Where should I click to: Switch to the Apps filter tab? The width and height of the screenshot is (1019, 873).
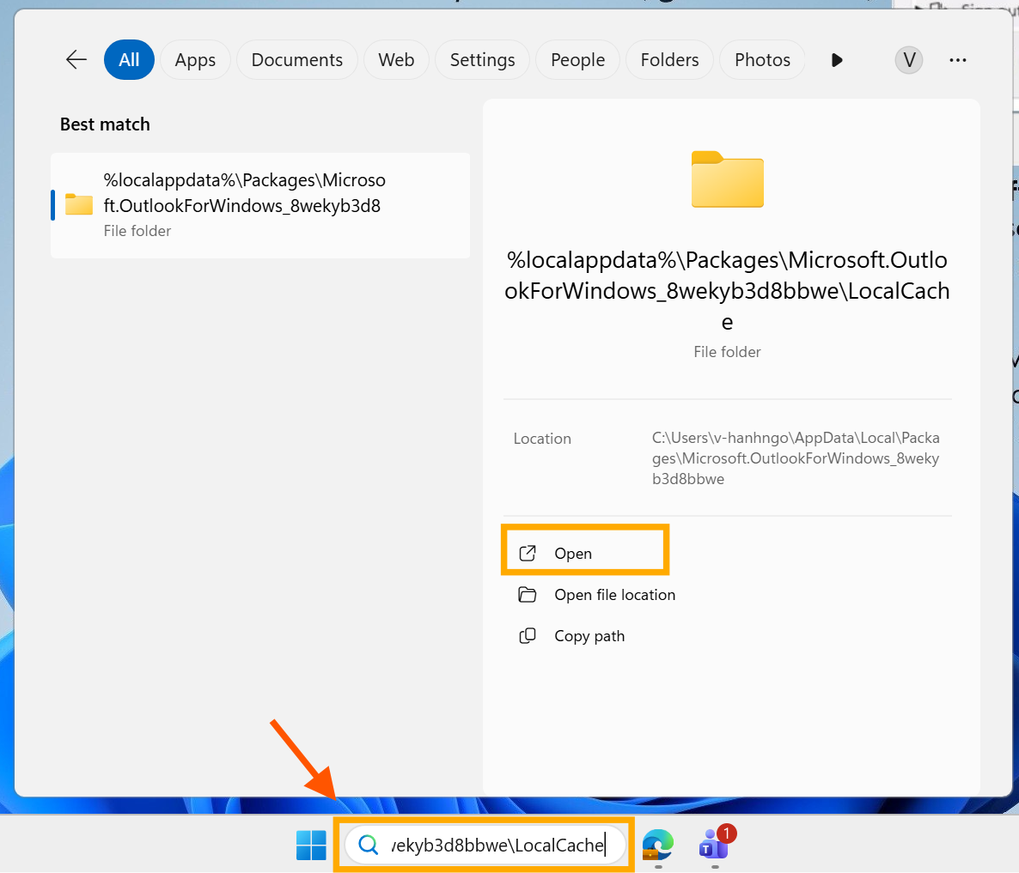point(195,60)
